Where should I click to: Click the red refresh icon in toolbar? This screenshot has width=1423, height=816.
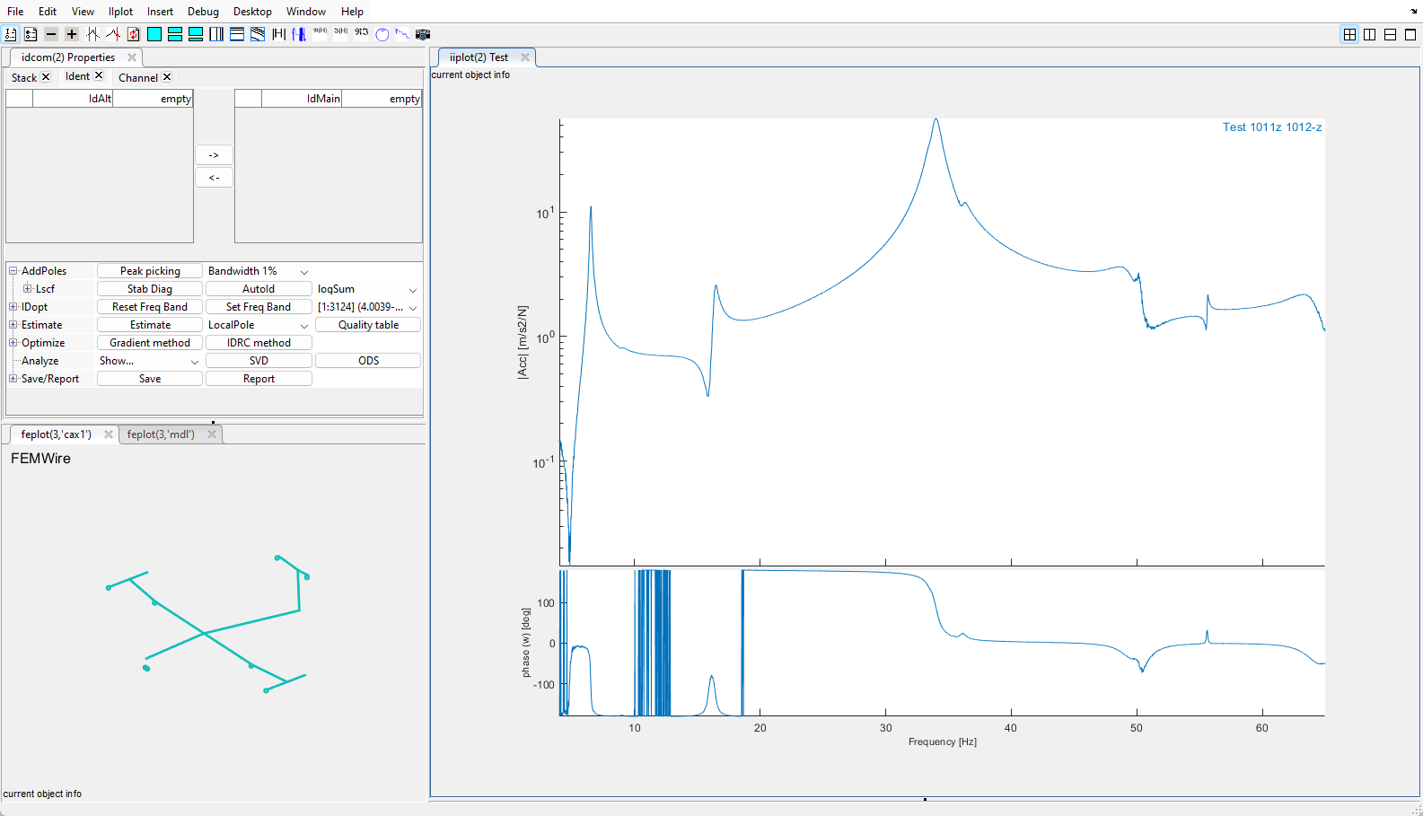click(134, 34)
